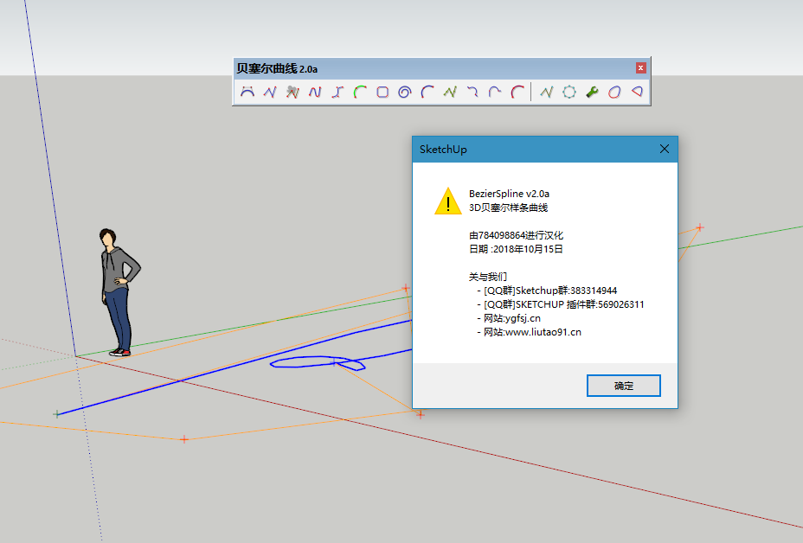Click the 'SketchUp' dialog title text

[443, 149]
